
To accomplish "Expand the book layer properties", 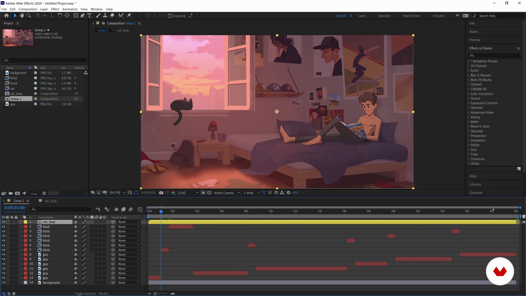I will tap(21, 227).
